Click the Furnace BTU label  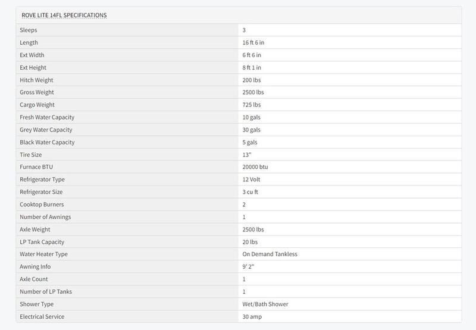pos(36,167)
